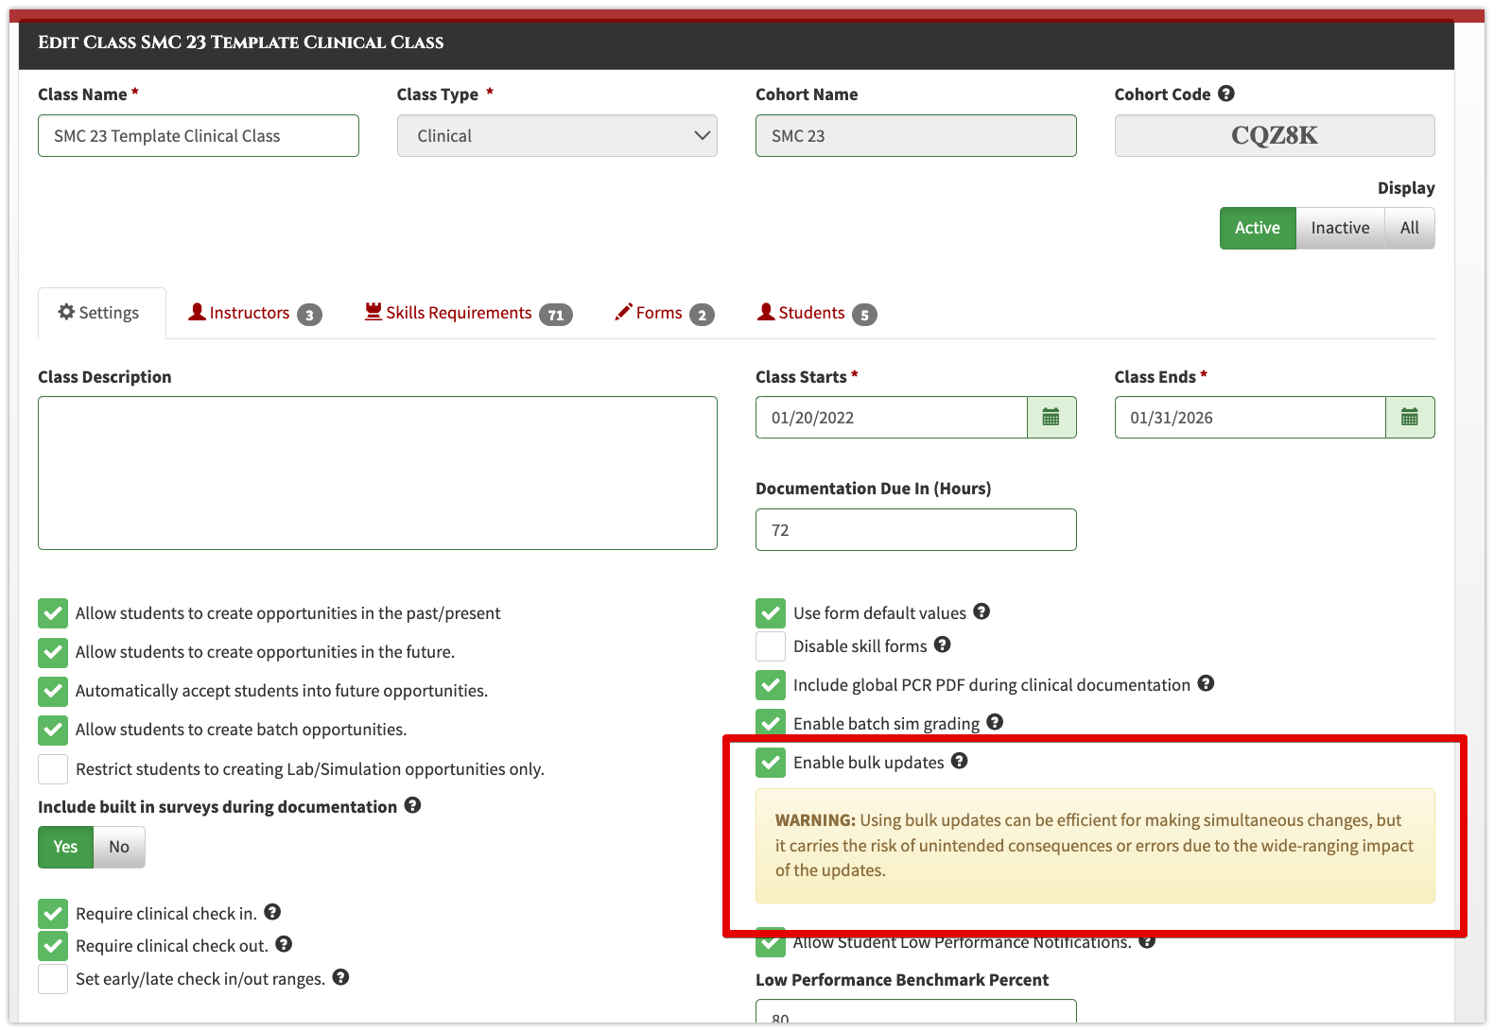Open the Students tab
The height and width of the screenshot is (1032, 1494).
point(817,313)
